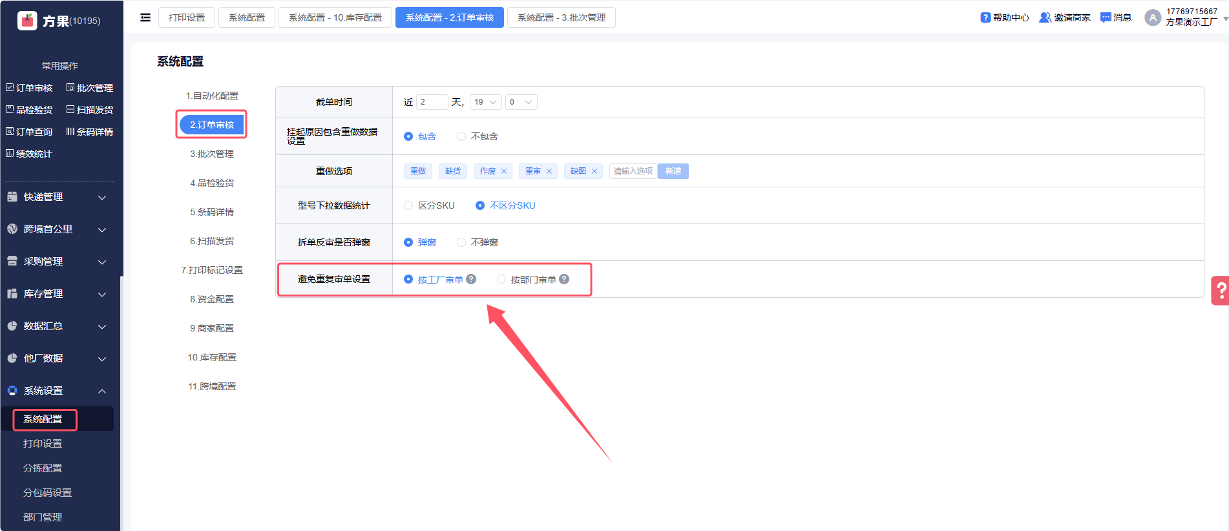Viewport: 1229px width, 531px height.
Task: Expand the 库存管理 menu chevron
Action: [102, 294]
